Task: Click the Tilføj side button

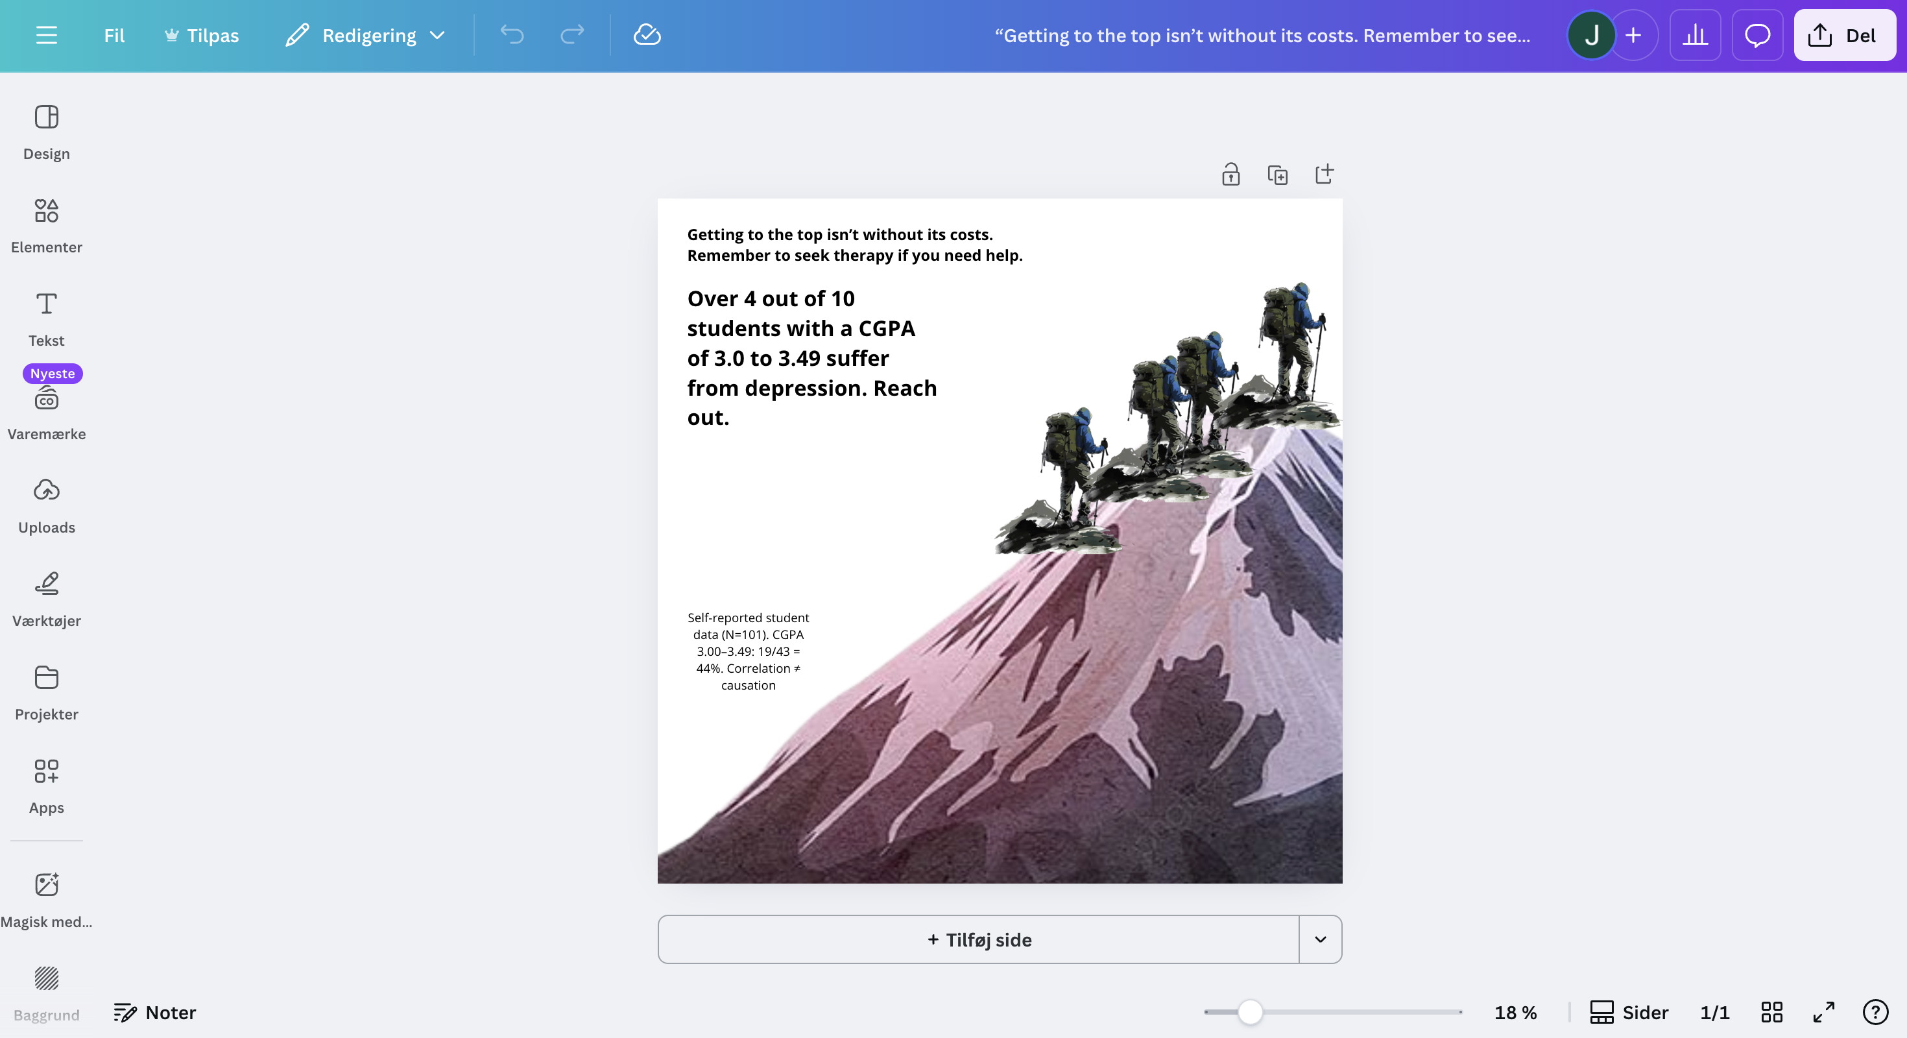Action: pos(977,939)
